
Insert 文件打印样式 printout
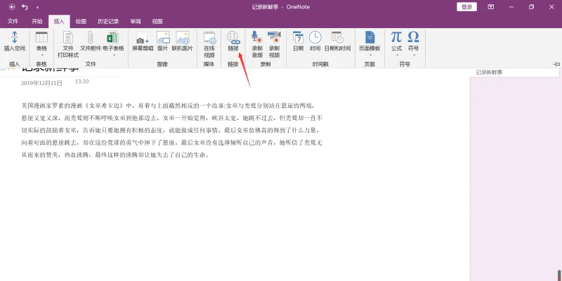68,44
